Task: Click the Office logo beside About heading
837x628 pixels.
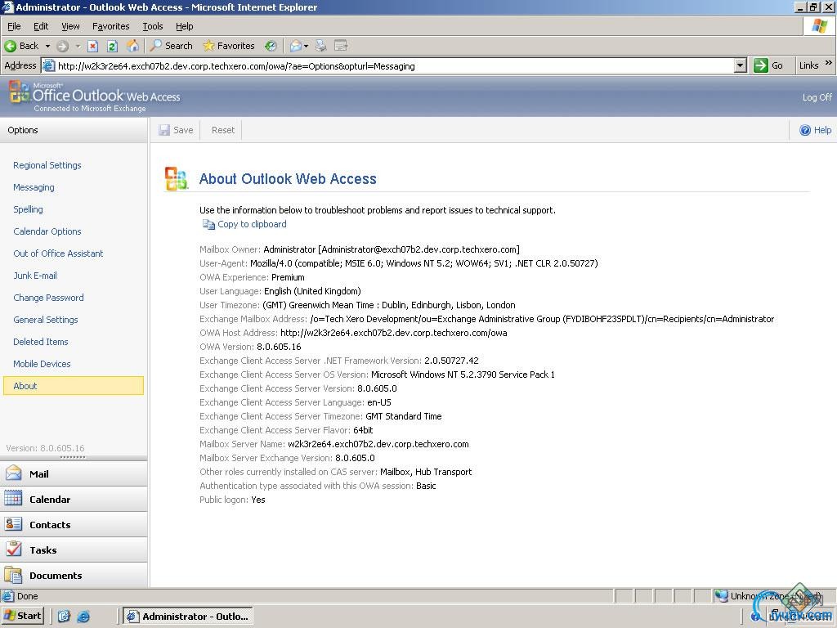Action: coord(177,178)
